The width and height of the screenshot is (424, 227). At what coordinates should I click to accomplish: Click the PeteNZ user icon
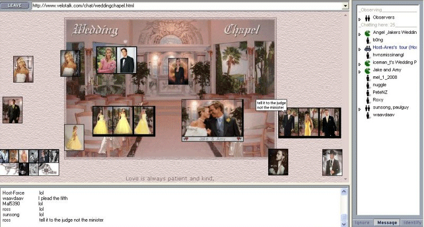[367, 92]
